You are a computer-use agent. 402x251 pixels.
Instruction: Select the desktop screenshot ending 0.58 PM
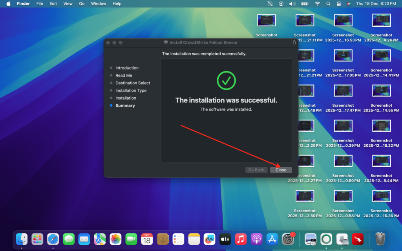tap(343, 196)
